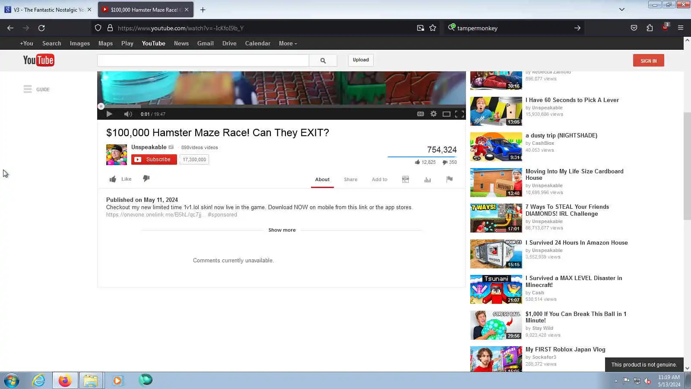Enter fullscreen with the player icon
Image resolution: width=691 pixels, height=389 pixels.
pos(460,114)
